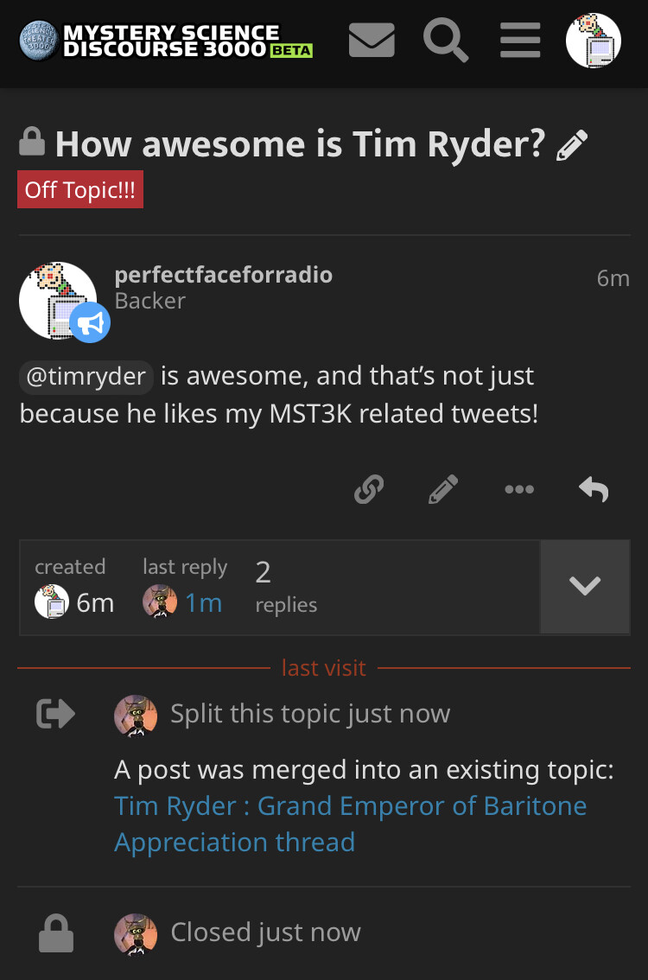Jump to the last reply 1m link

click(x=203, y=602)
